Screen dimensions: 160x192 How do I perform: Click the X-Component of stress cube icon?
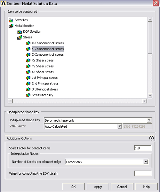pyautogui.click(x=28, y=43)
